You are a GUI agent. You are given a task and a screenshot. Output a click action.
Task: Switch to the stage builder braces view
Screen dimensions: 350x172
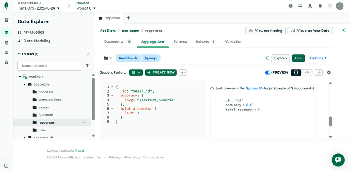[296, 72]
